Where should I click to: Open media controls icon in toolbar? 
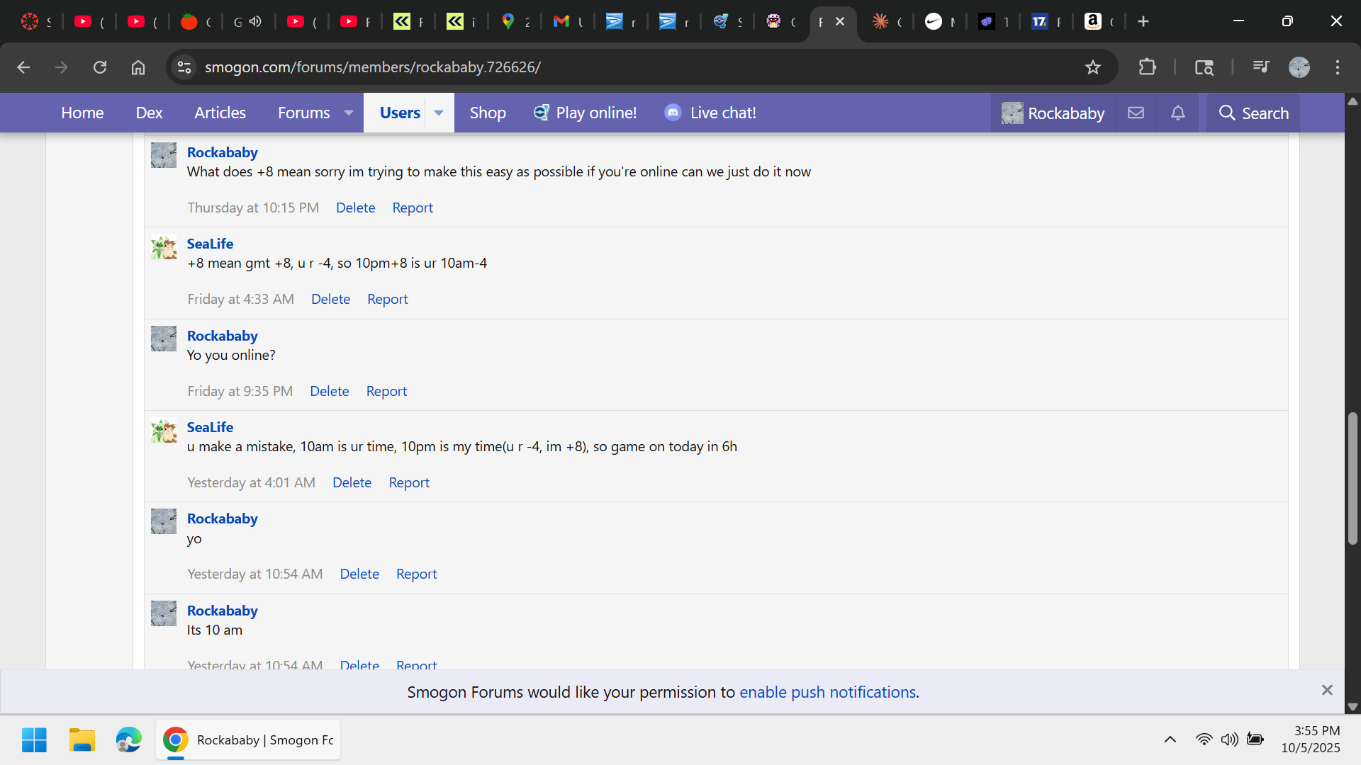tap(1260, 67)
